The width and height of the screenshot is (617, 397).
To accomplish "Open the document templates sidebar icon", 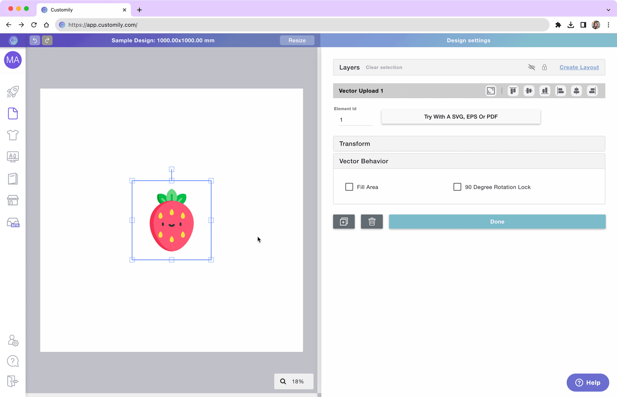I will 13,113.
